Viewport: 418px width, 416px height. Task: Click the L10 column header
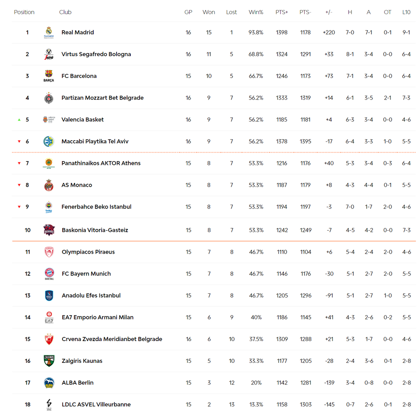coord(406,12)
